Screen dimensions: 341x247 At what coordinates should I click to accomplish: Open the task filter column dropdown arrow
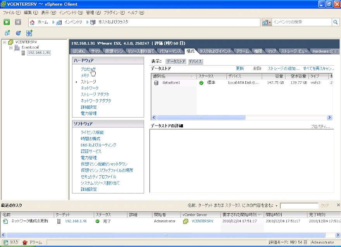[x=276, y=206]
